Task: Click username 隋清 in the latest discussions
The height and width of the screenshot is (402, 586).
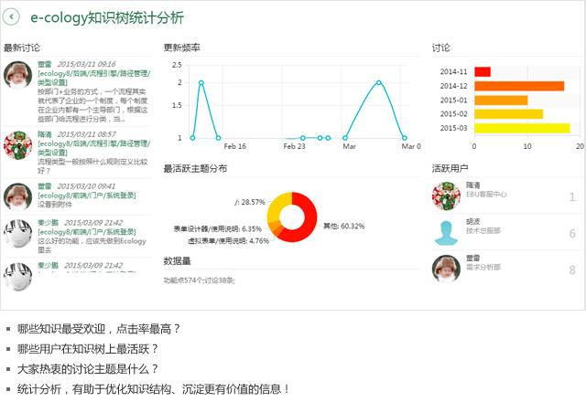Action: 44,133
